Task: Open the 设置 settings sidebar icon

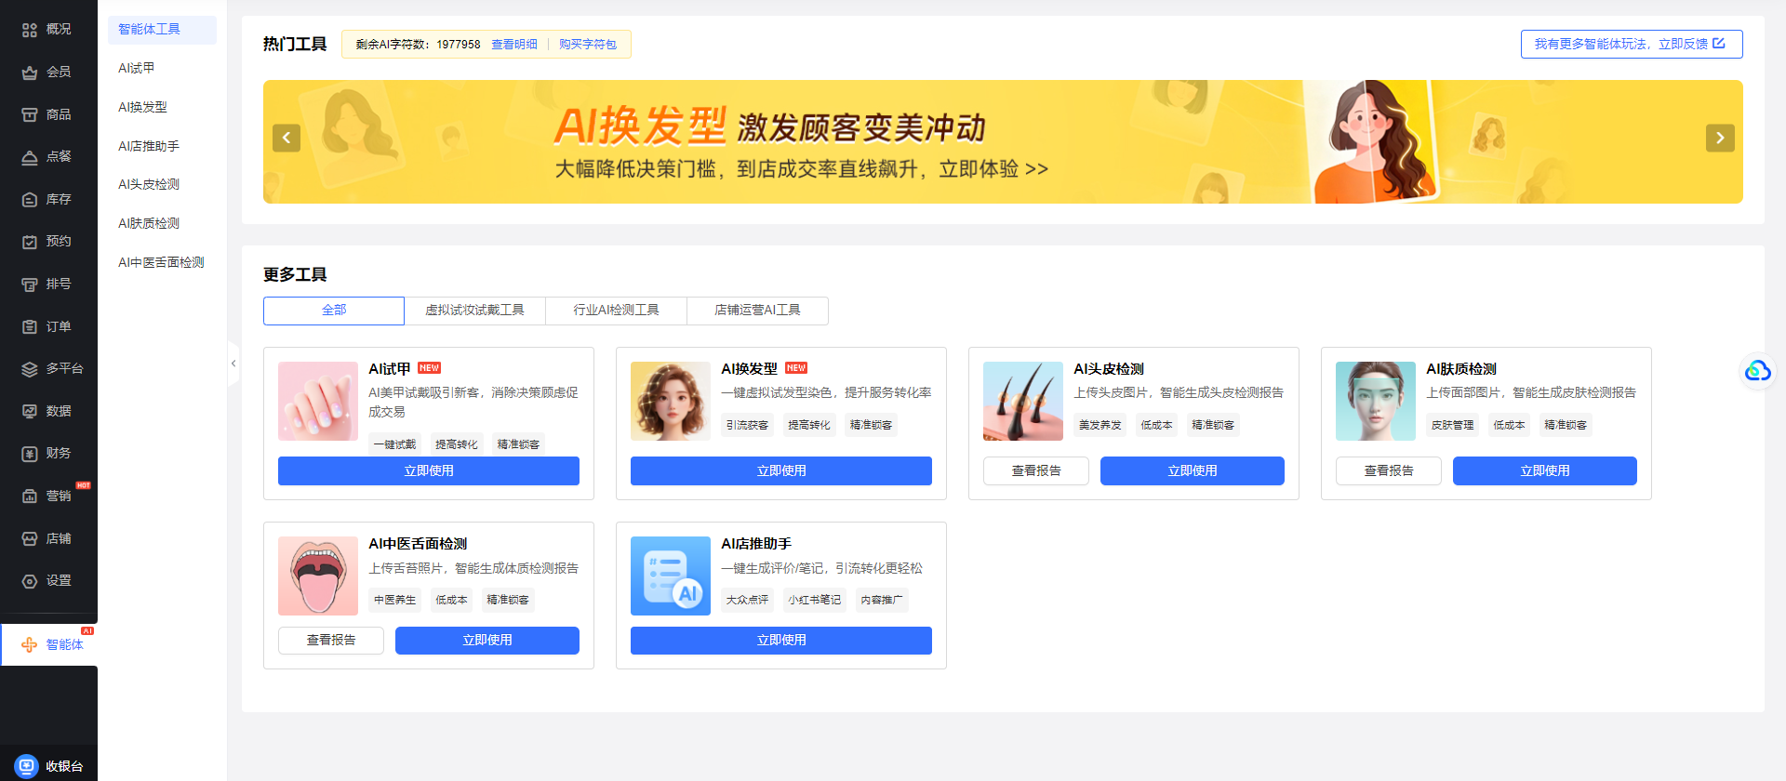Action: (x=30, y=581)
